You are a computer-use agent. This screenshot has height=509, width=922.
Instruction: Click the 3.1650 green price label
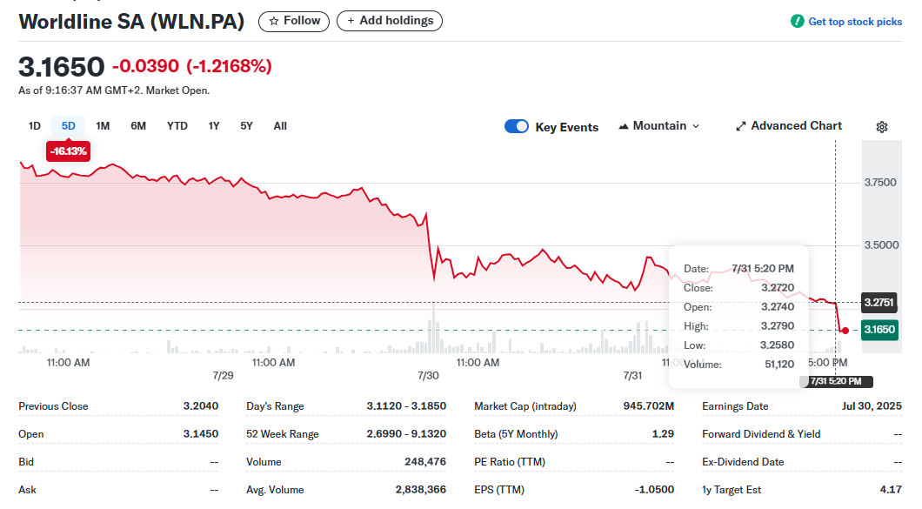tap(879, 330)
